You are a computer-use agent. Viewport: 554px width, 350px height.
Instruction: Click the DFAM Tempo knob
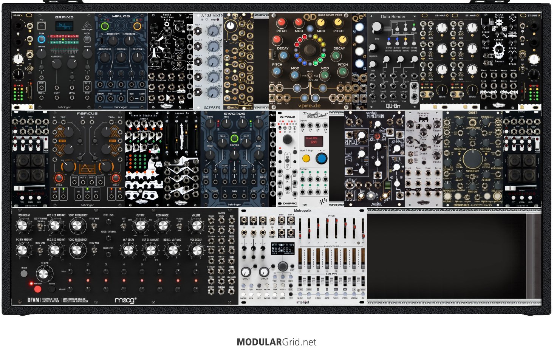(45, 274)
